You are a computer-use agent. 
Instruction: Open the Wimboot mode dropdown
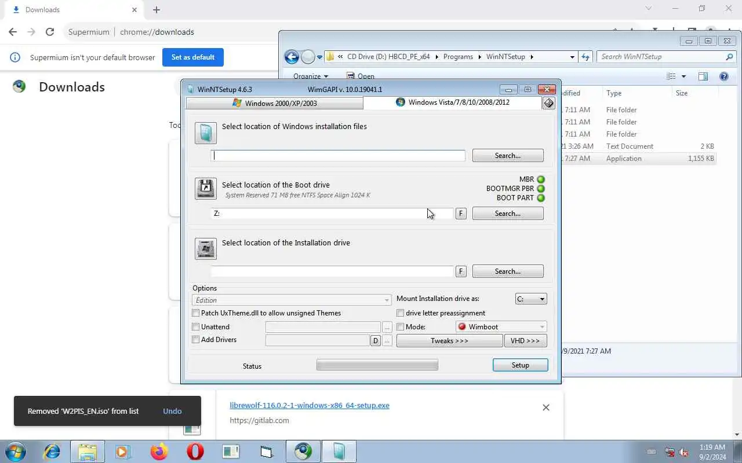pos(501,327)
